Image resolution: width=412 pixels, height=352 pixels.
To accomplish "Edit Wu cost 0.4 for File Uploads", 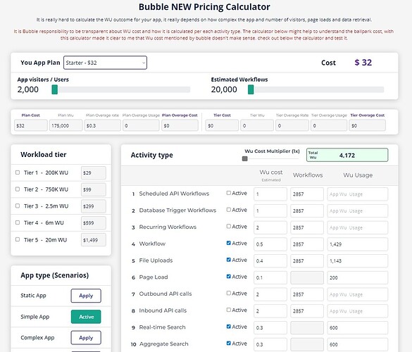I will [270, 261].
